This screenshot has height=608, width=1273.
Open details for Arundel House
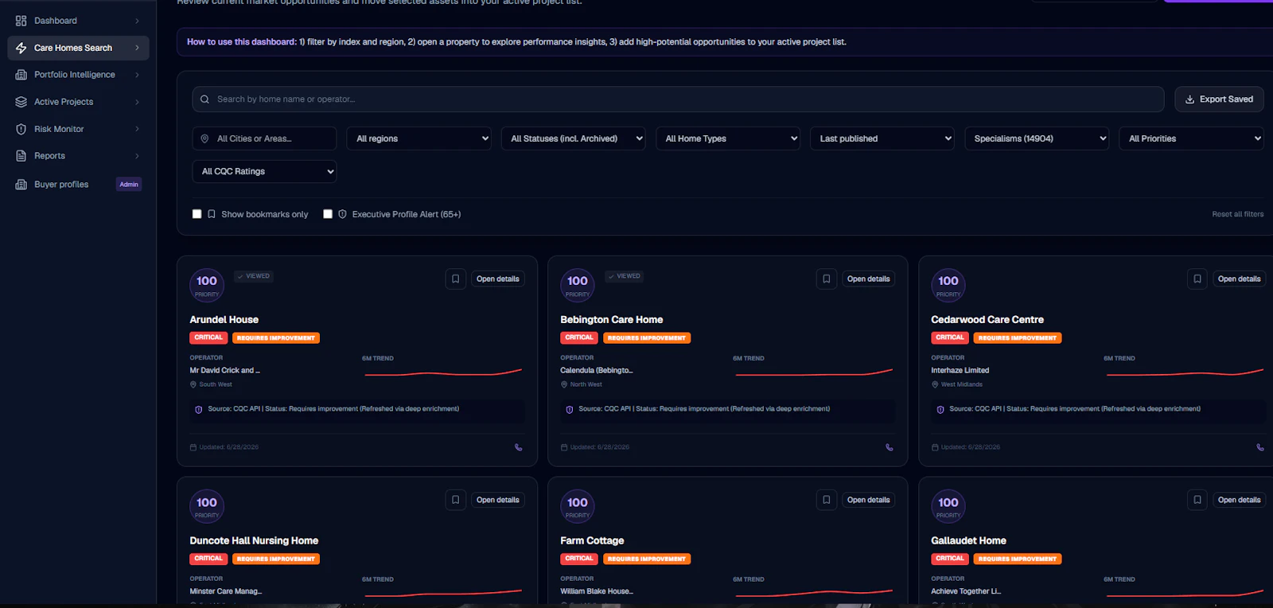[x=498, y=279]
